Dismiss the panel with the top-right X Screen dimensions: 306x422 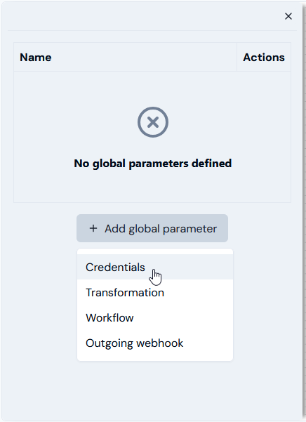(x=288, y=16)
